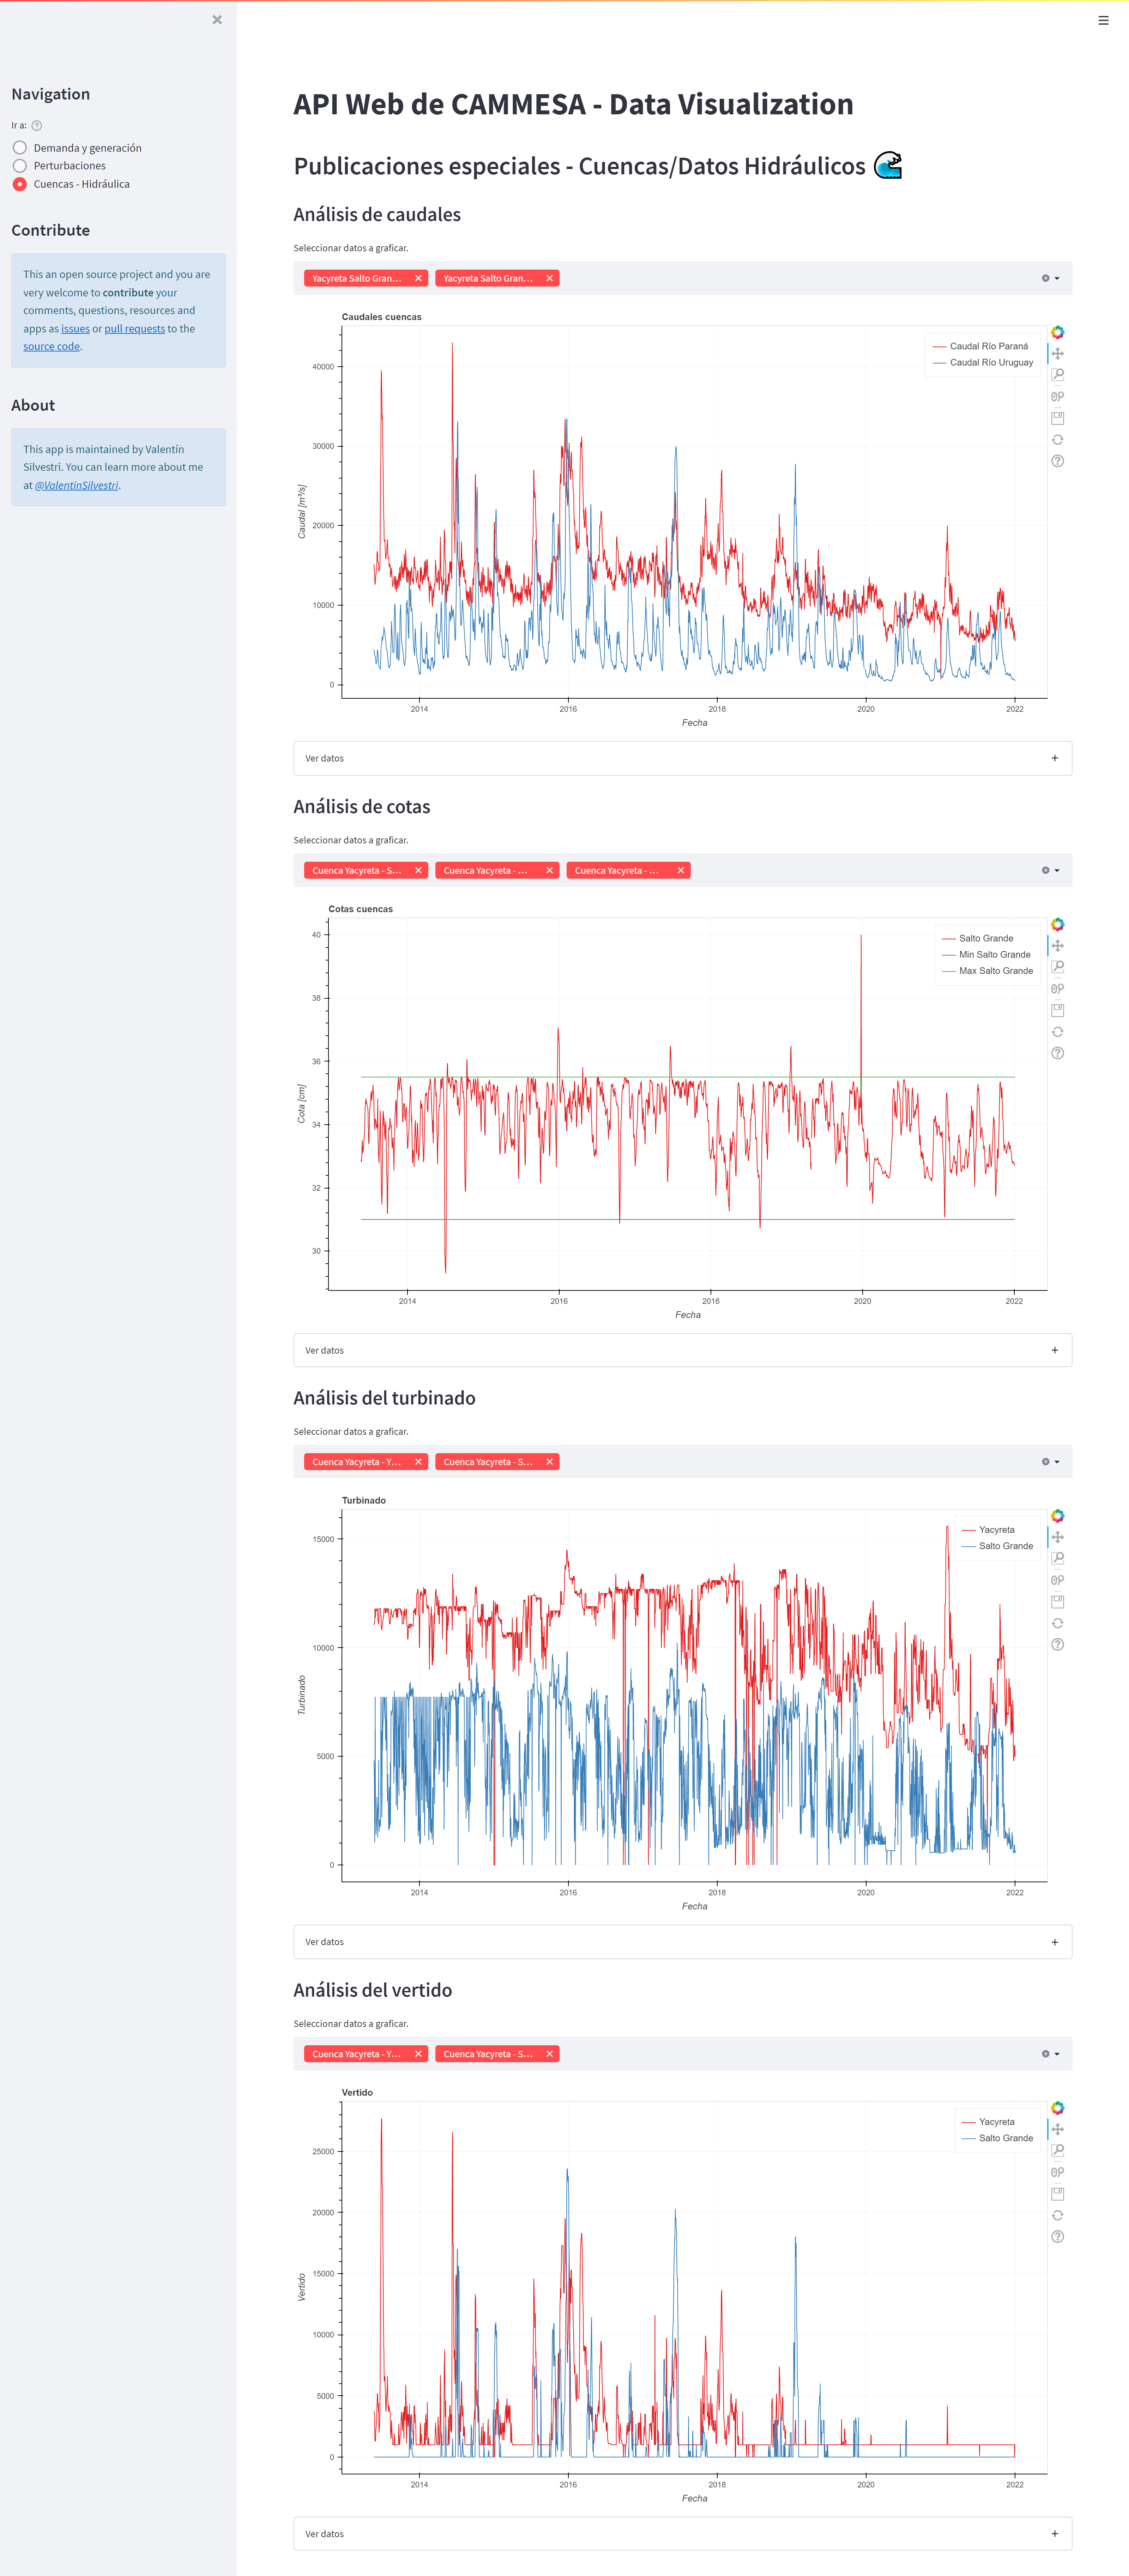1129x2576 pixels.
Task: Open @ValentinSilvestri profile link
Action: pos(77,485)
